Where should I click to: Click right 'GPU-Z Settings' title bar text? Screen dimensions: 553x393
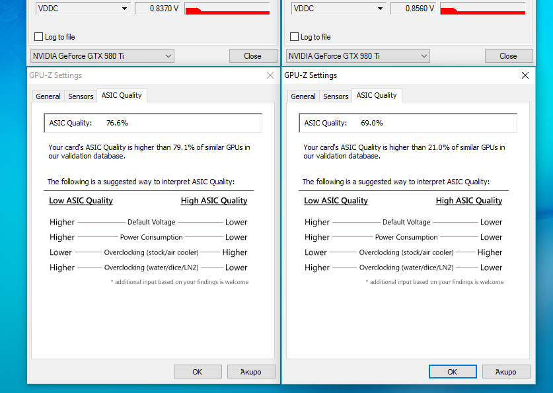coord(311,75)
